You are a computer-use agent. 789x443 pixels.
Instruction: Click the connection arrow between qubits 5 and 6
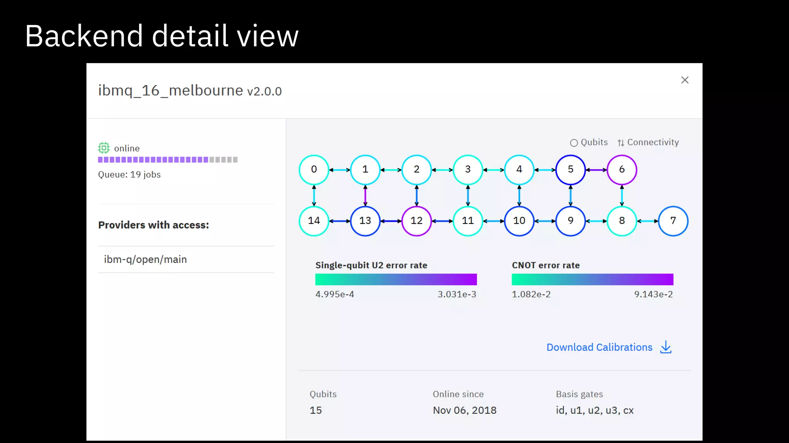coord(596,170)
